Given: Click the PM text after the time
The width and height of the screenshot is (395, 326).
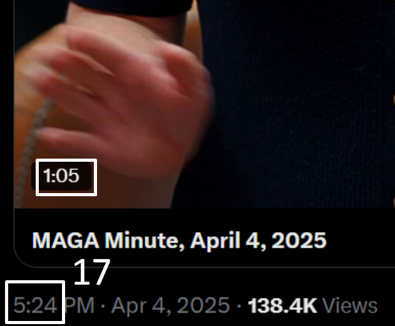Looking at the screenshot, I should tap(80, 305).
